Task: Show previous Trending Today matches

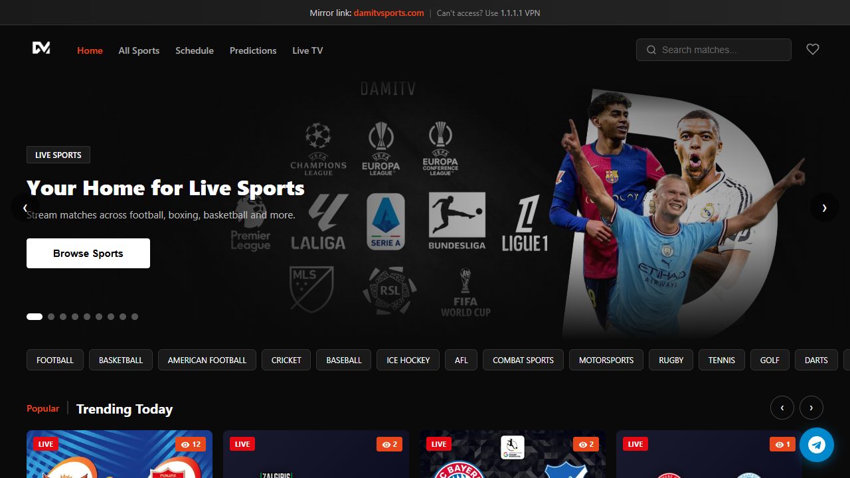Action: (782, 408)
